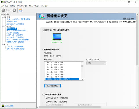Open the Help menu

(x=43, y=6)
